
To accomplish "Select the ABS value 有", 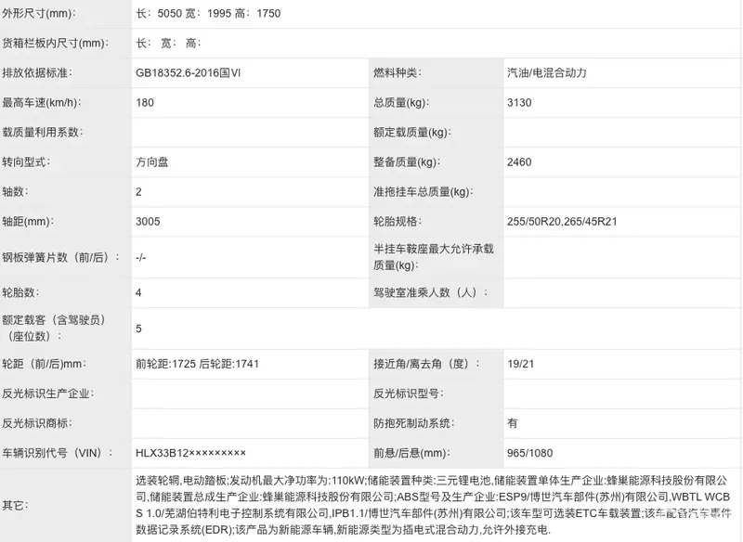I will pos(508,423).
